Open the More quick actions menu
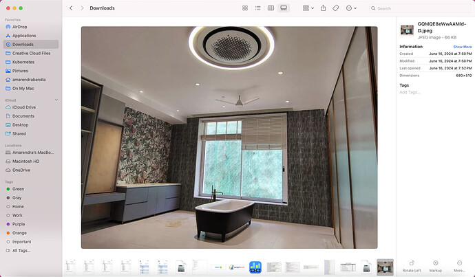 point(458,265)
